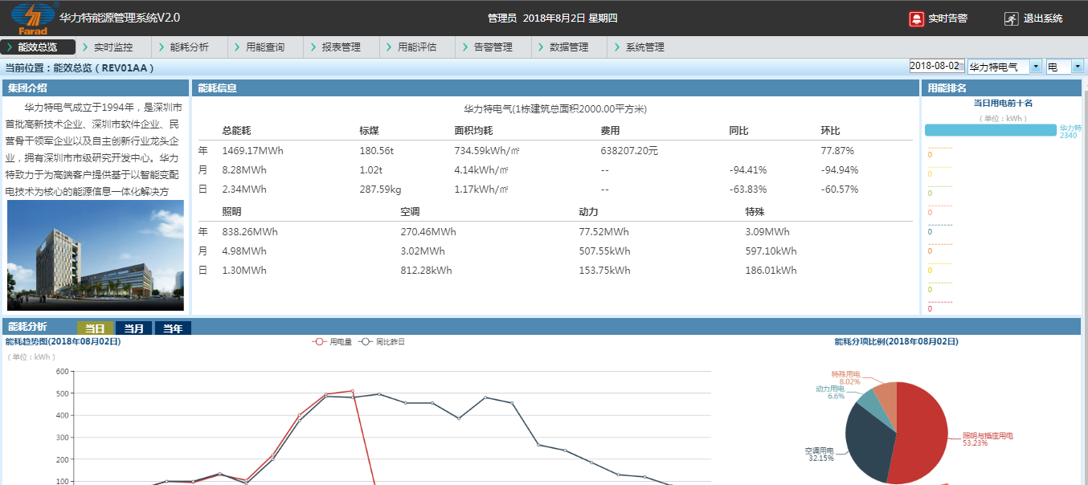Screen dimensions: 1088x485
Task: Expand the 电 energy type dropdown
Action: tap(1078, 67)
